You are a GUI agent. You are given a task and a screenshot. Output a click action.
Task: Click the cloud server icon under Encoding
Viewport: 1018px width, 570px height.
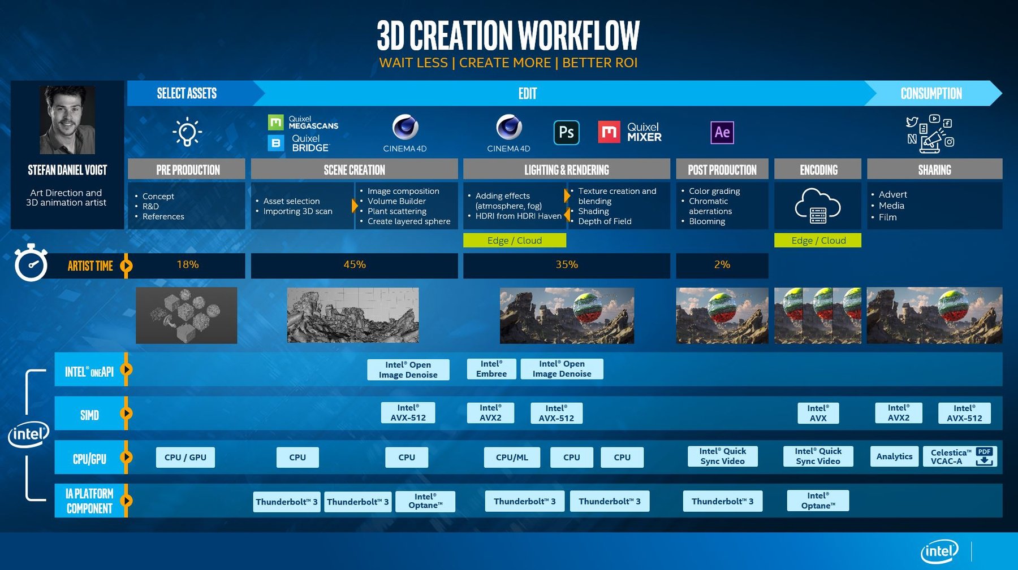coord(818,207)
